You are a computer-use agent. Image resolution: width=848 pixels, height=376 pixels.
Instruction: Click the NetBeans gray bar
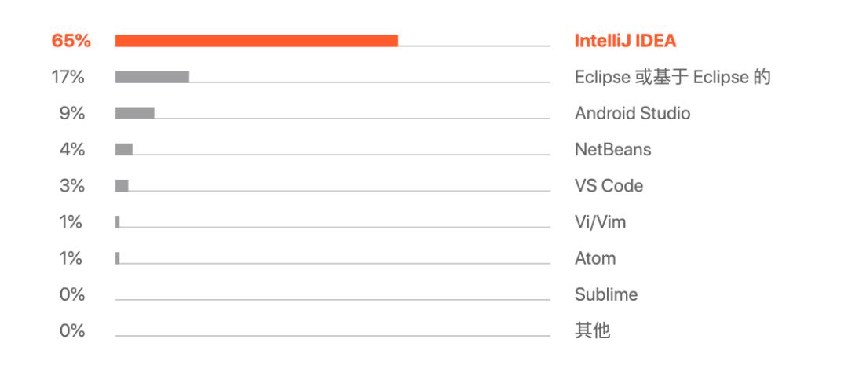tap(124, 149)
